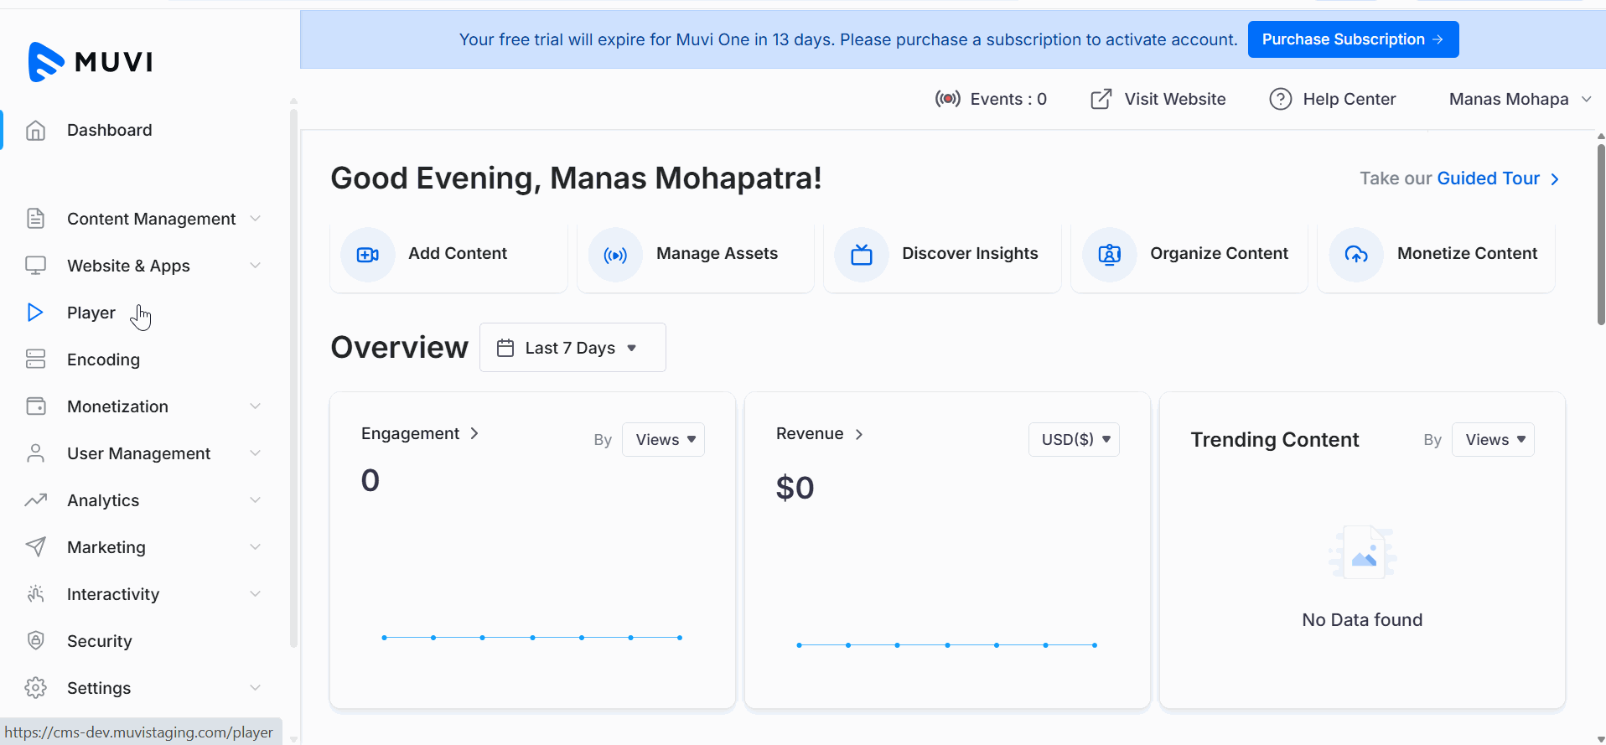Start the Guided Tour link
Viewport: 1606px width, 745px height.
(x=1488, y=178)
